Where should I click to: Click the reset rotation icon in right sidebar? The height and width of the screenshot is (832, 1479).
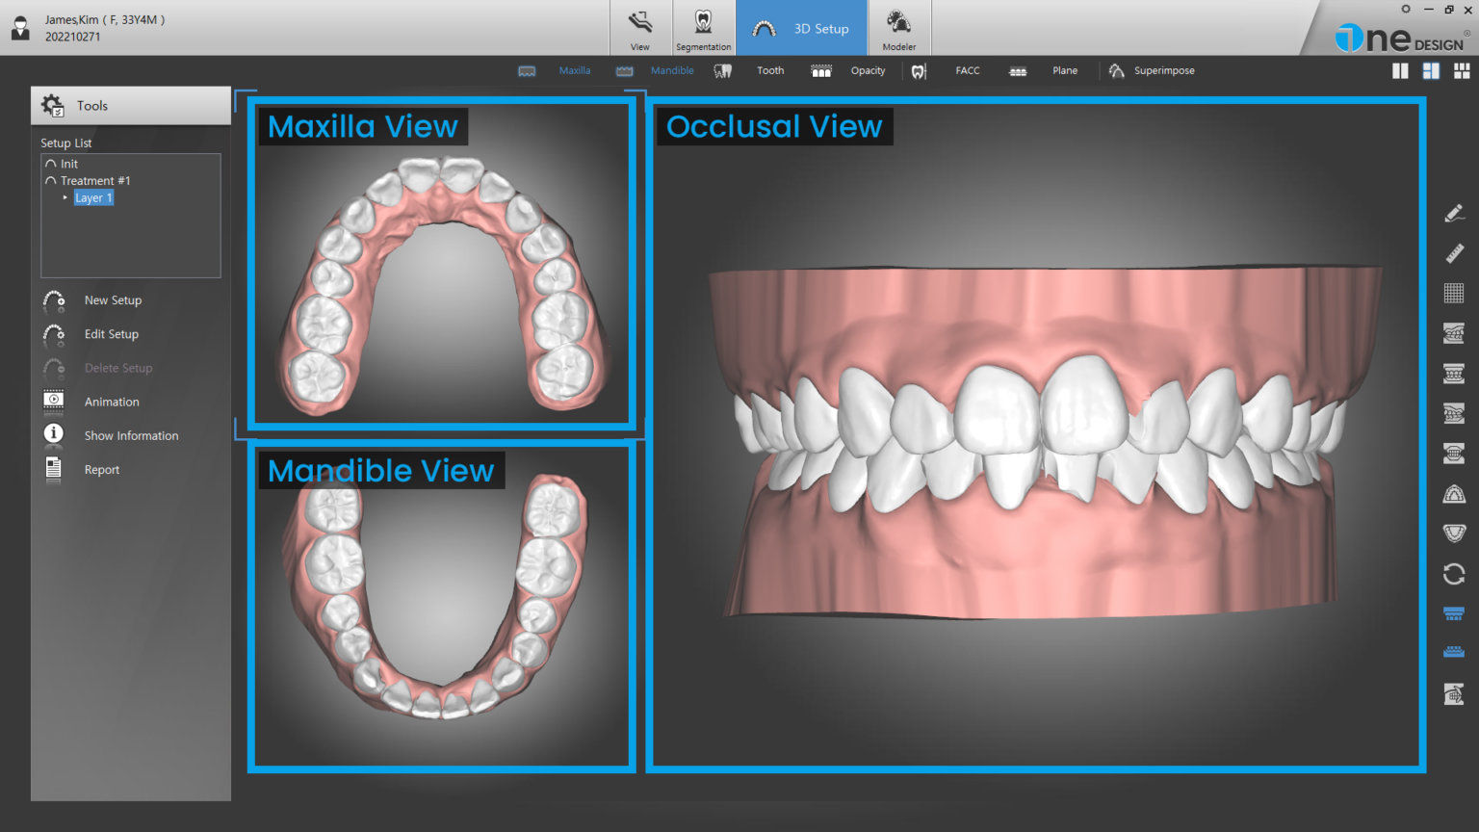click(x=1454, y=574)
